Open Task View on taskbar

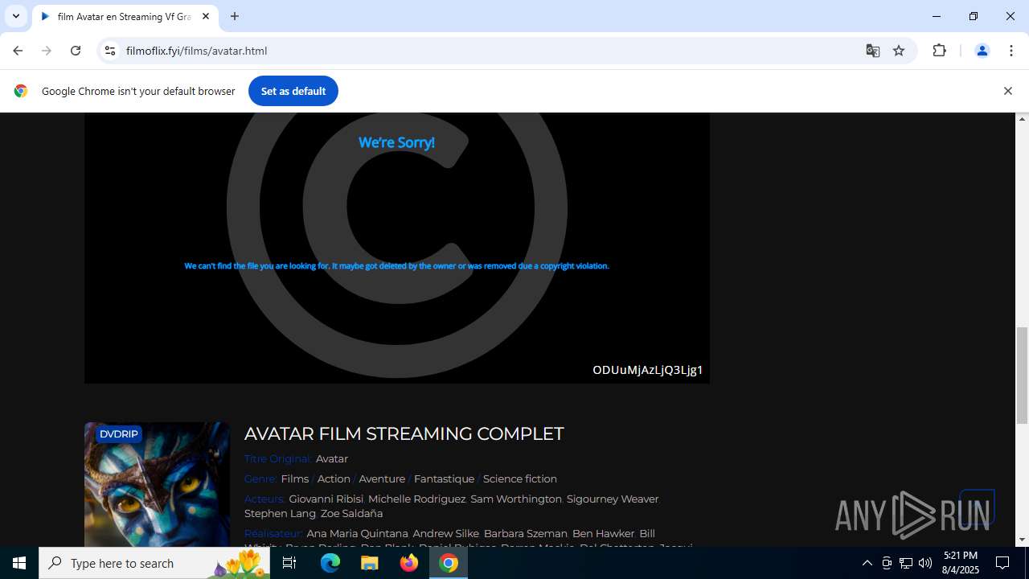[289, 563]
